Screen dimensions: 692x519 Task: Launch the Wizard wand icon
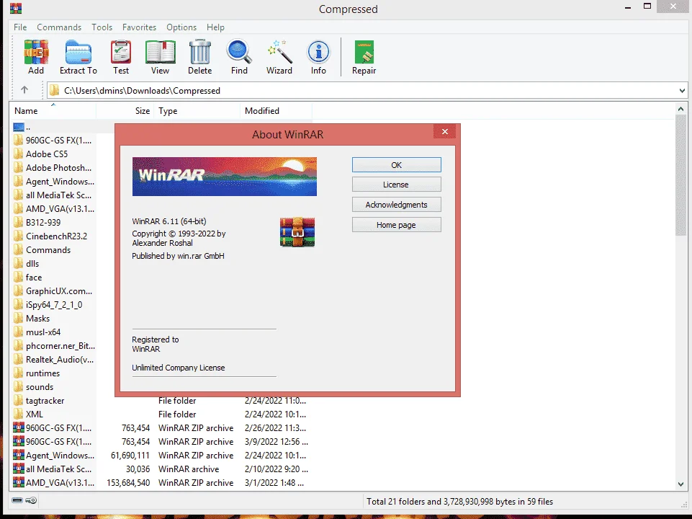pos(279,52)
